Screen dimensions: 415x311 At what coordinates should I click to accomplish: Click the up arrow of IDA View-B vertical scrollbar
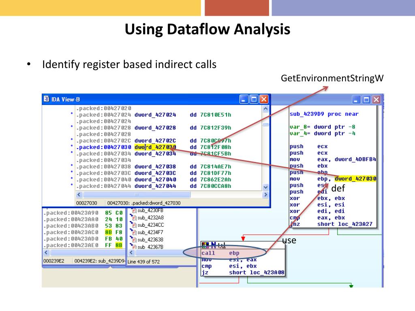266,109
